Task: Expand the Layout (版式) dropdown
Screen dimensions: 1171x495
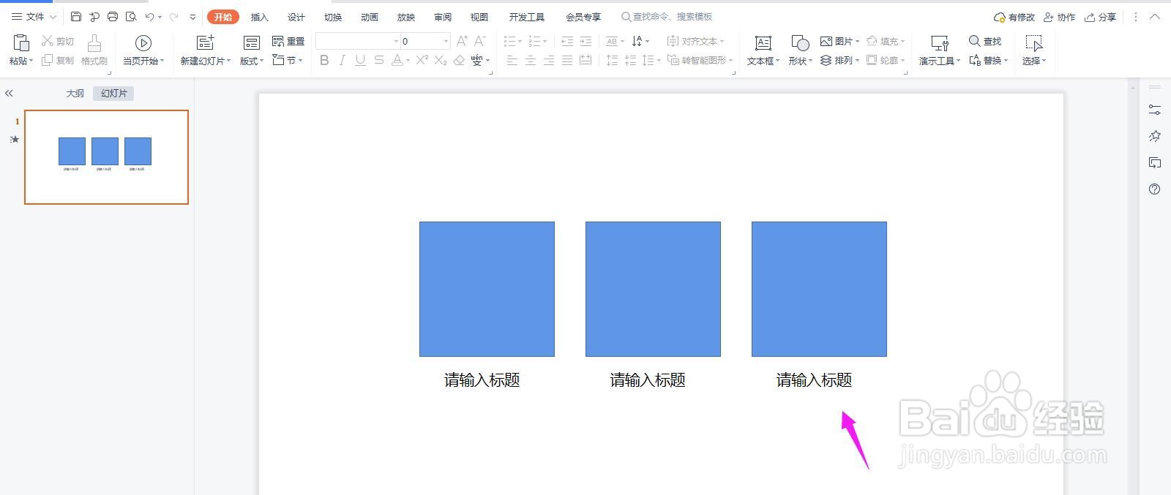Action: [261, 61]
